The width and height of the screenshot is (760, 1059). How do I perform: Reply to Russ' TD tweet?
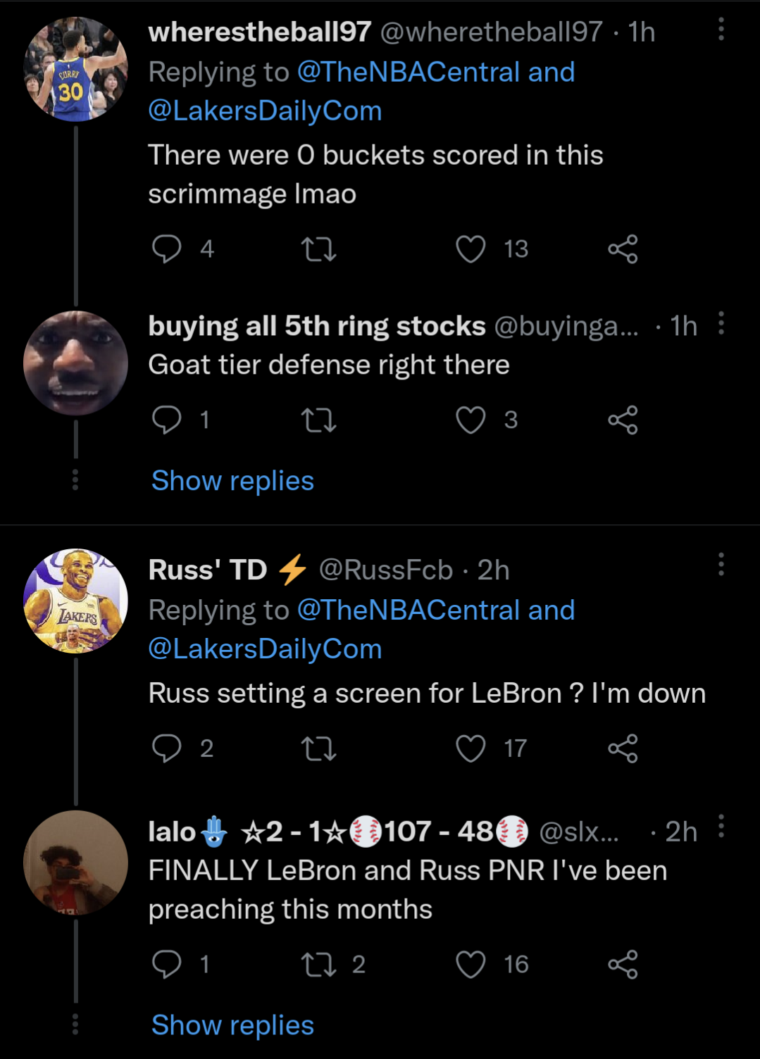(167, 748)
